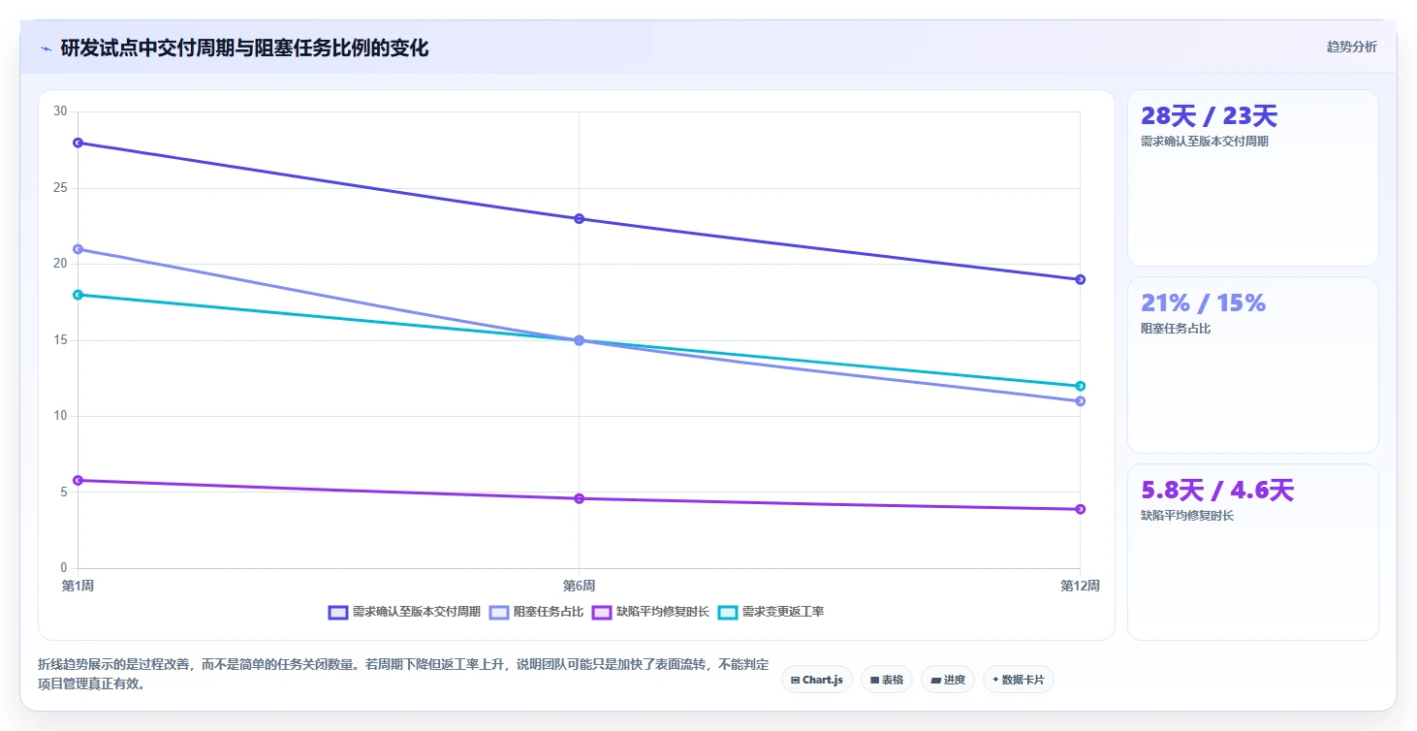Click the y-axis value 15

click(60, 339)
